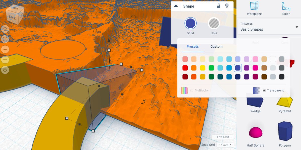
Task: Zoom in with the plus icon
Action: 5,49
